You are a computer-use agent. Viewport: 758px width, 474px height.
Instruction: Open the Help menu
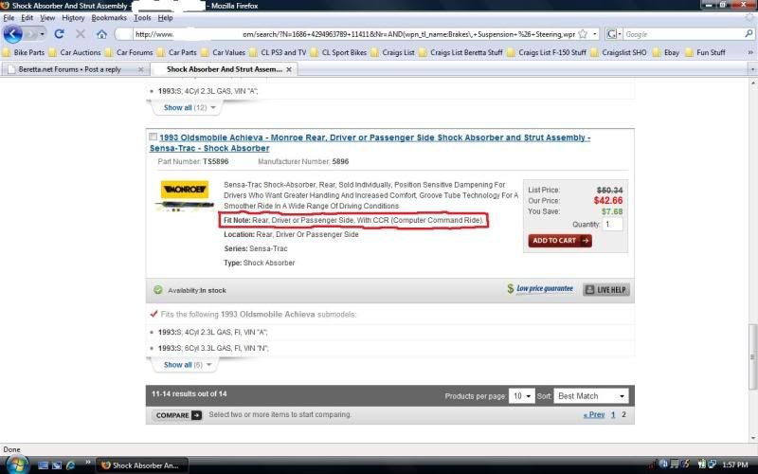tap(165, 18)
